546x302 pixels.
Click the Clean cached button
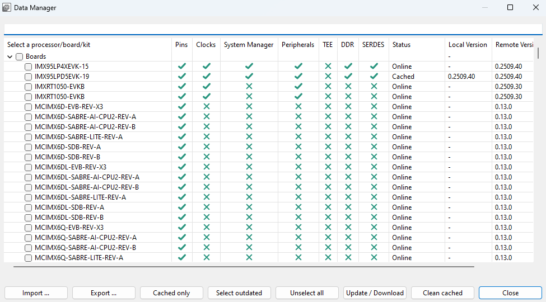coord(442,293)
